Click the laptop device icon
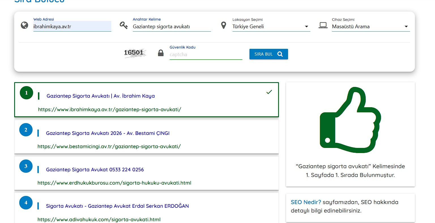The width and height of the screenshot is (435, 223). [x=323, y=25]
